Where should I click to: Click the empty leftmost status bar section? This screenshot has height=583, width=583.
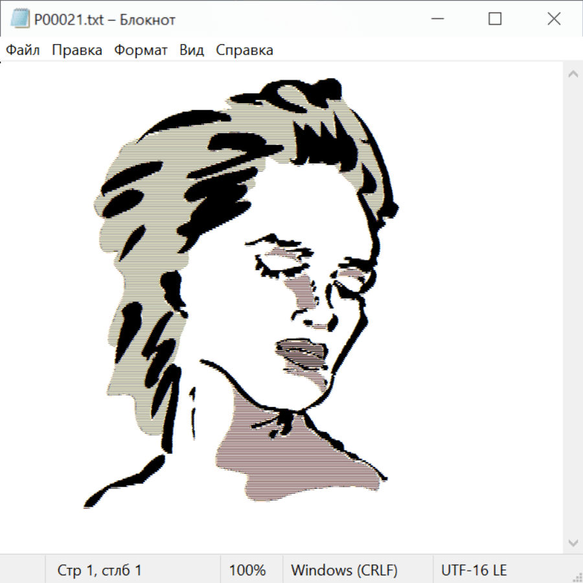coord(23,570)
